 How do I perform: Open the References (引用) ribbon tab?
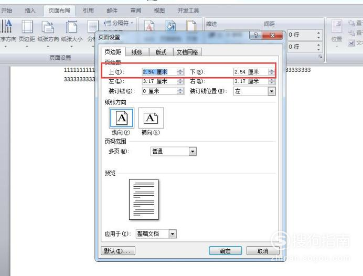click(x=88, y=10)
